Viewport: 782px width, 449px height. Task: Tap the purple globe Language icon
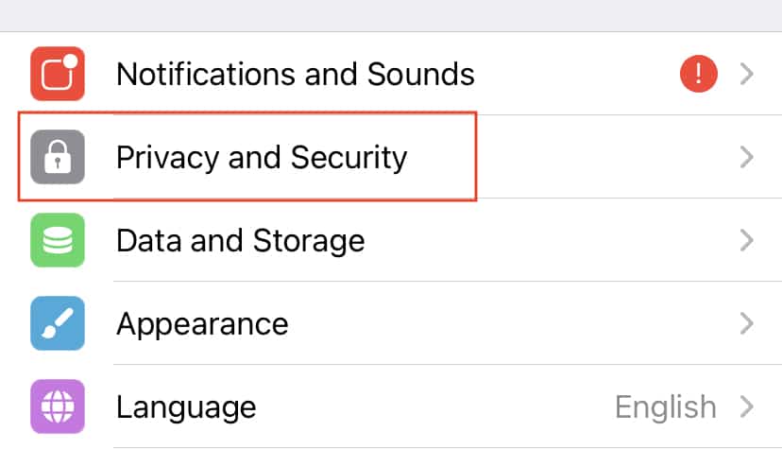click(x=58, y=406)
